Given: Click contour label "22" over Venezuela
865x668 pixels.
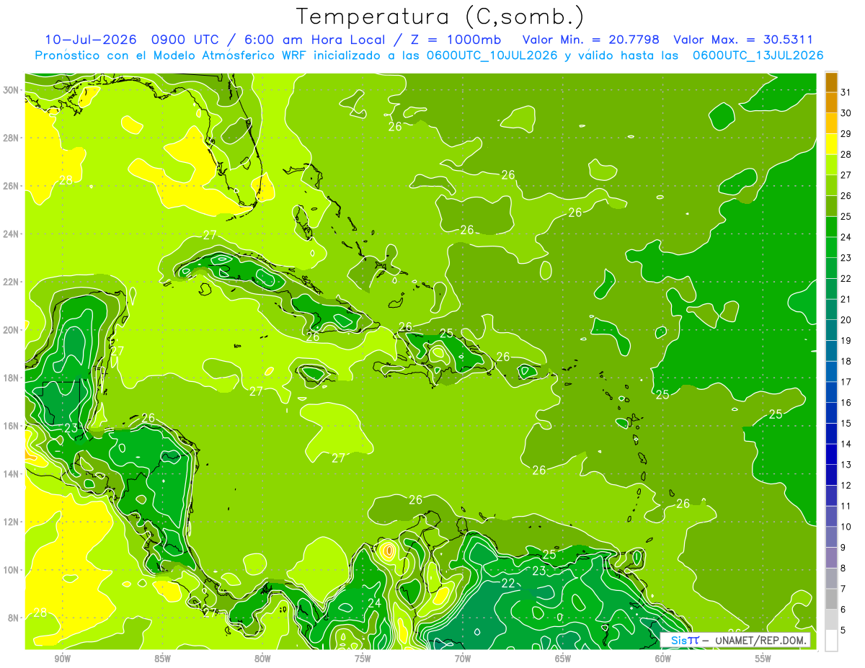Looking at the screenshot, I should 508,584.
